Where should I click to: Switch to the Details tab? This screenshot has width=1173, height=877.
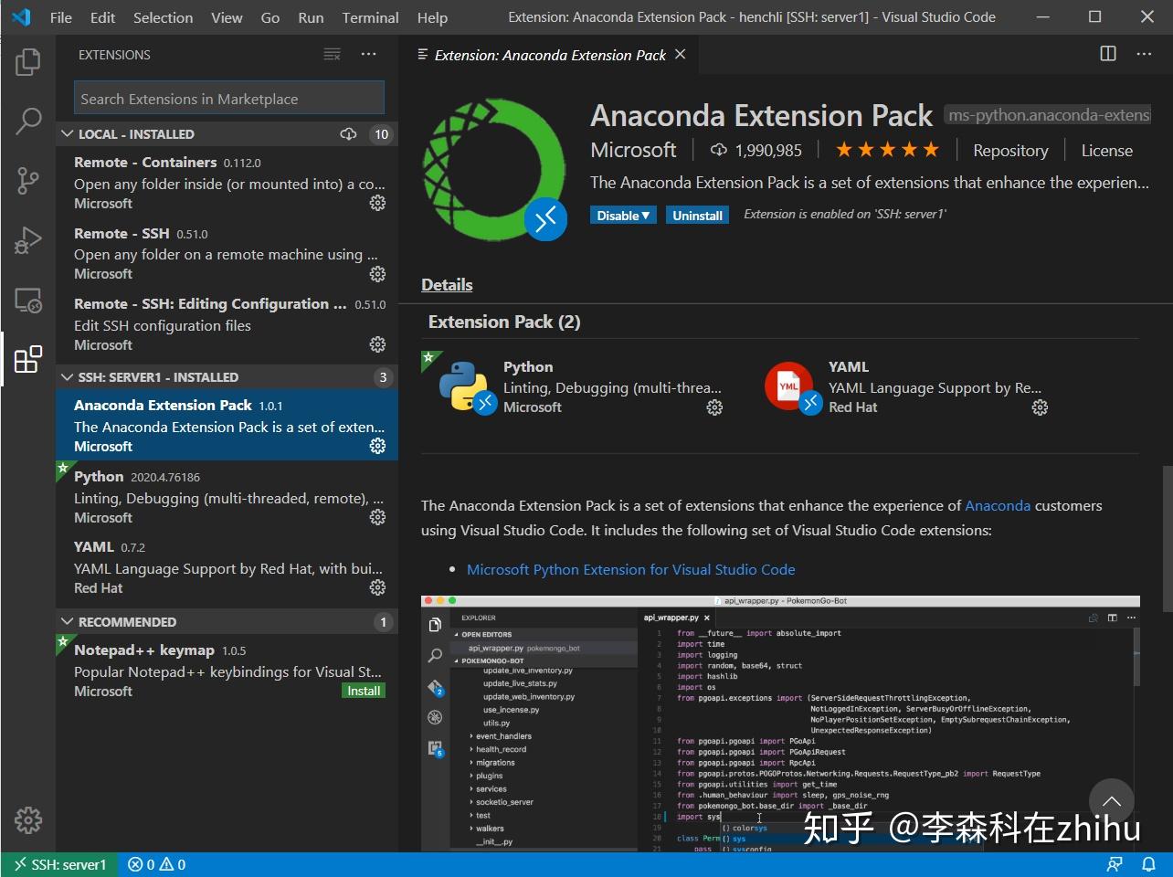click(446, 284)
